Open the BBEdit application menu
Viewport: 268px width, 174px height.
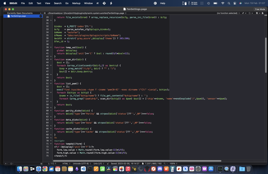click(13, 3)
